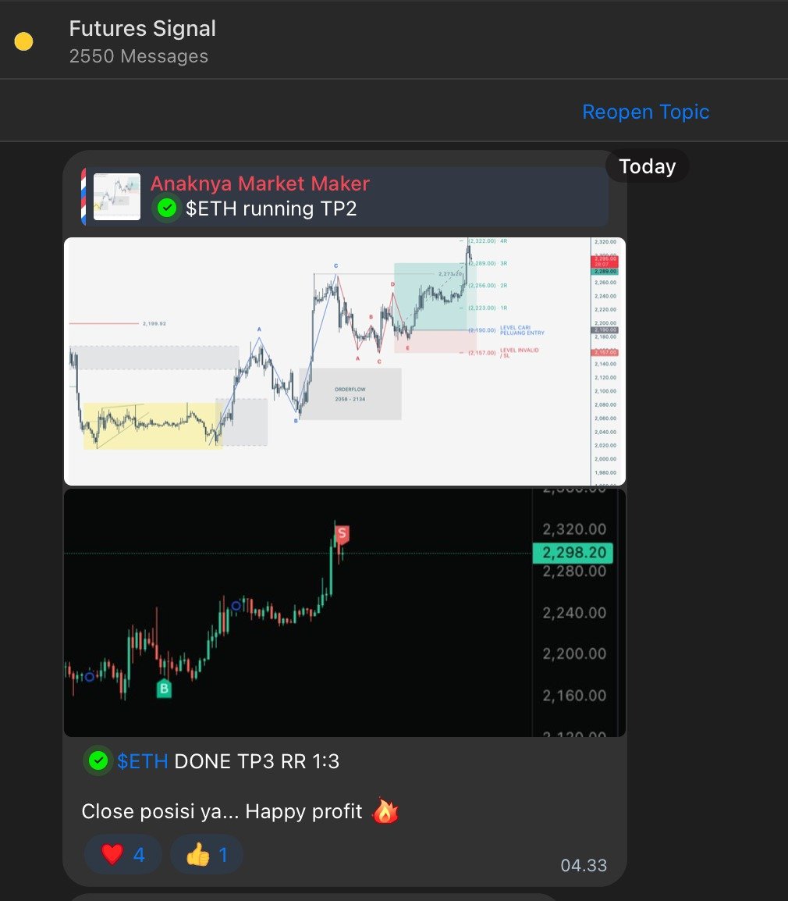The width and height of the screenshot is (788, 901).
Task: Click the green checkmark beside $ETH DONE
Action: click(98, 761)
